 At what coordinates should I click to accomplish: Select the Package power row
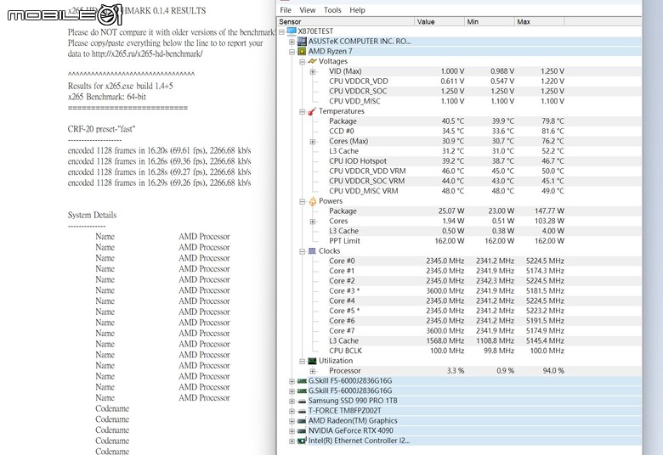tap(446, 211)
